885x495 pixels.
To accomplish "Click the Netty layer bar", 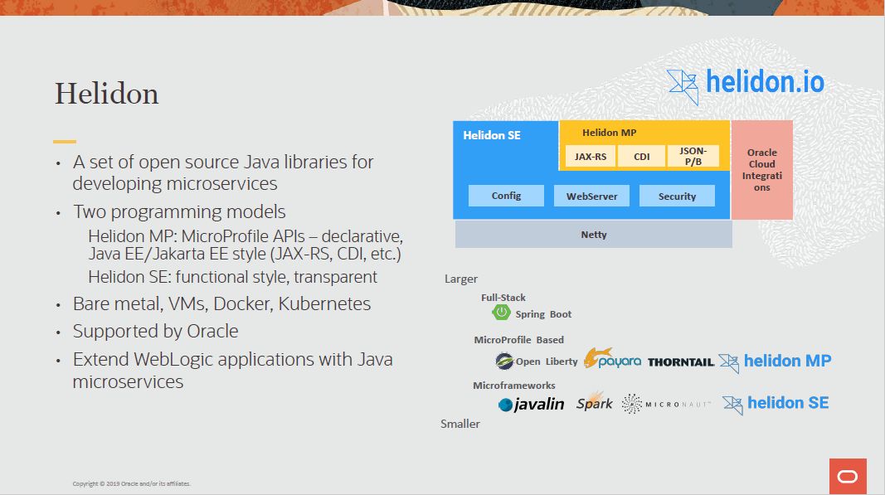I will [594, 235].
